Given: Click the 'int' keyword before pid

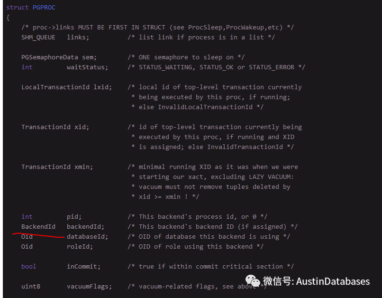Looking at the screenshot, I should (27, 216).
